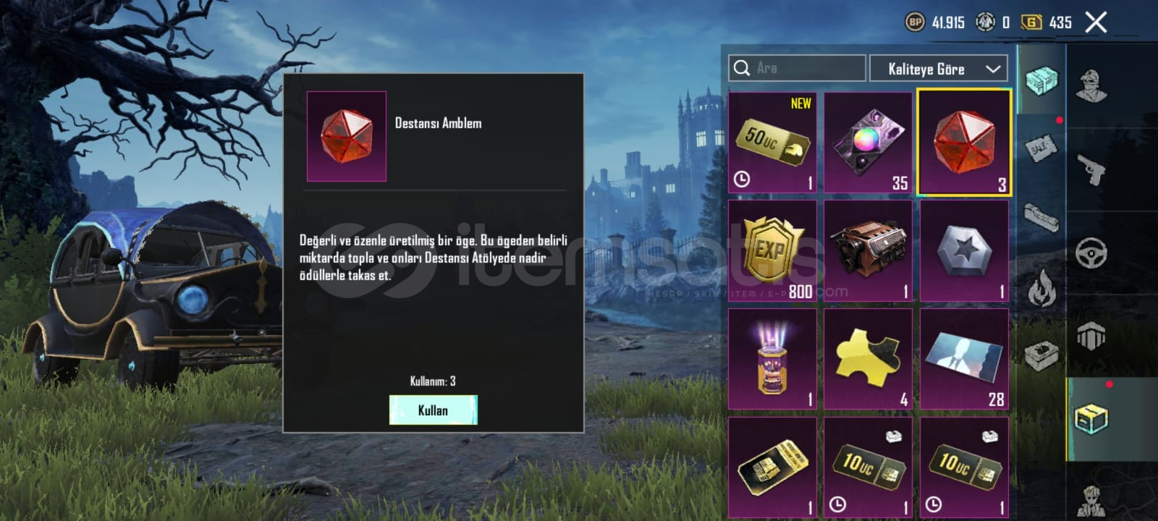Select the 50 UC voucher item
Screen dimensions: 1158x521
(772, 142)
